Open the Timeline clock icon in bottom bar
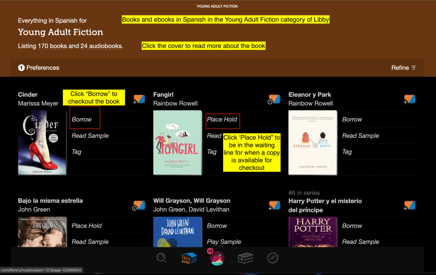436x275 pixels. pos(272,258)
